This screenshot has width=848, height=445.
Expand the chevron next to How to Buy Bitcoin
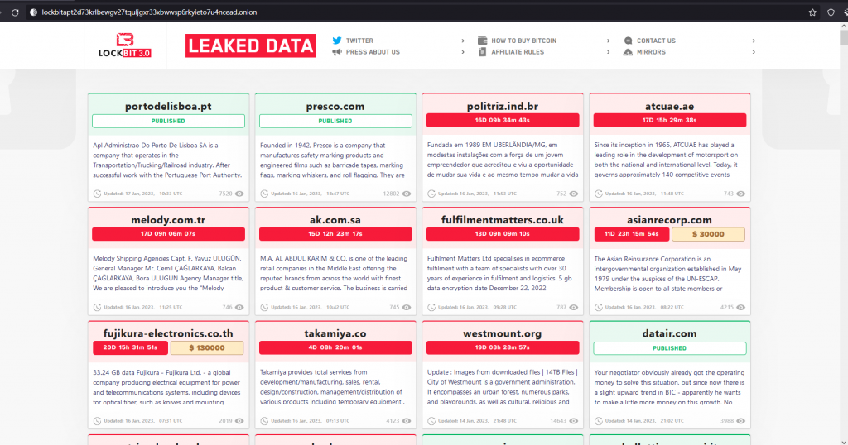(609, 41)
